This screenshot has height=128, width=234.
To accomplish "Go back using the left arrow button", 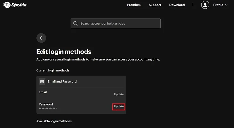I will point(41,38).
